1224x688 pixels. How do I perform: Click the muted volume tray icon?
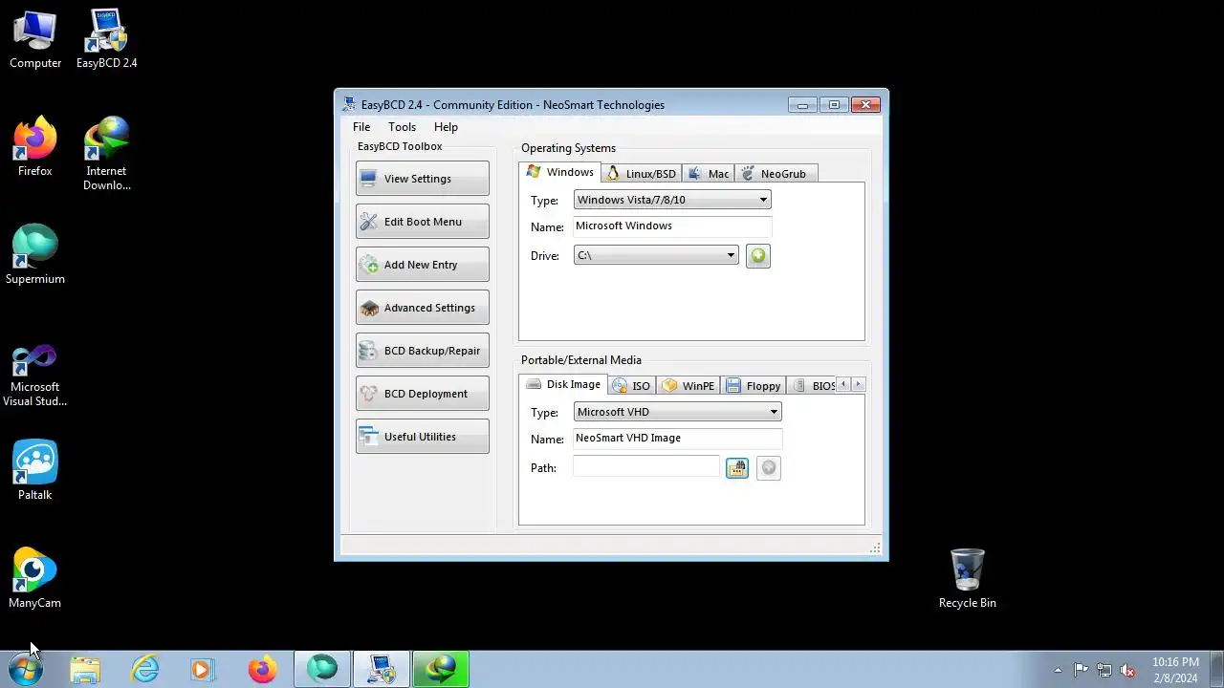1127,670
